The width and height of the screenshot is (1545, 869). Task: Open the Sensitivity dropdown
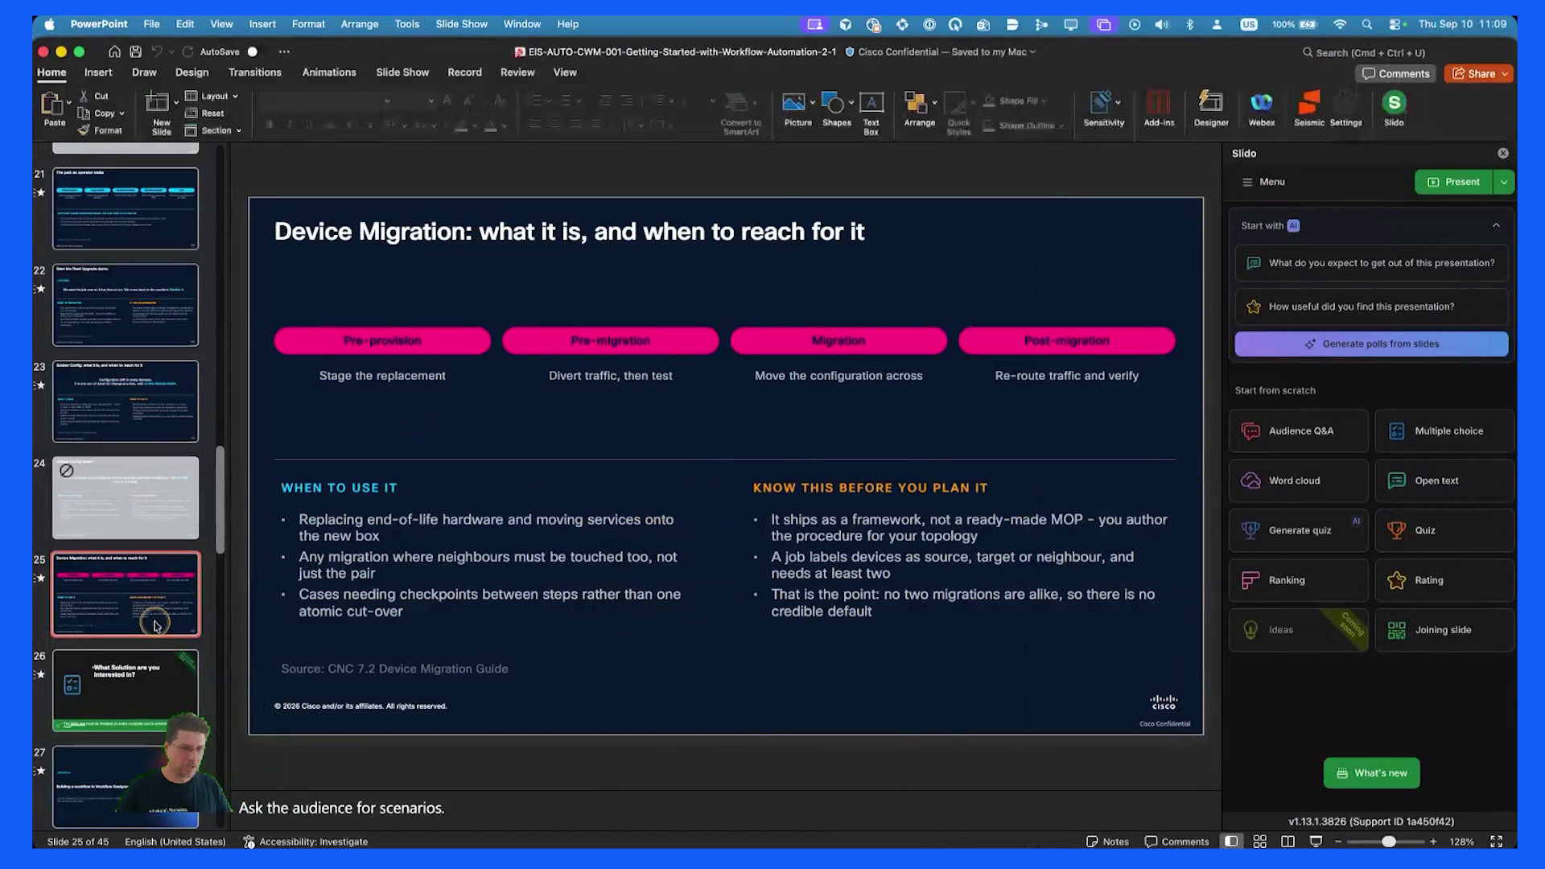pyautogui.click(x=1103, y=109)
